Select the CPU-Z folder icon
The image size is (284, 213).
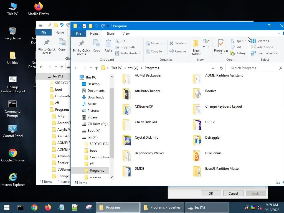[x=197, y=125]
